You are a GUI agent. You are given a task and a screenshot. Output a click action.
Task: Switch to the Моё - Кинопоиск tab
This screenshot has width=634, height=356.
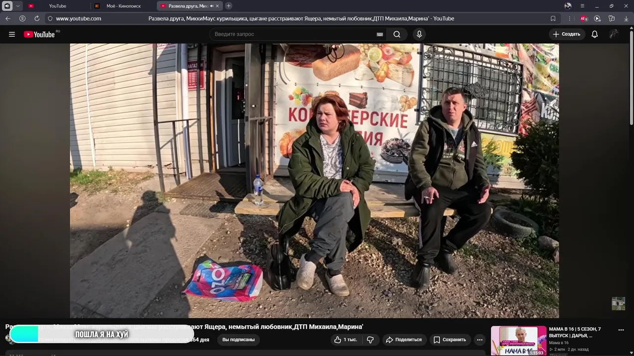[x=124, y=6]
